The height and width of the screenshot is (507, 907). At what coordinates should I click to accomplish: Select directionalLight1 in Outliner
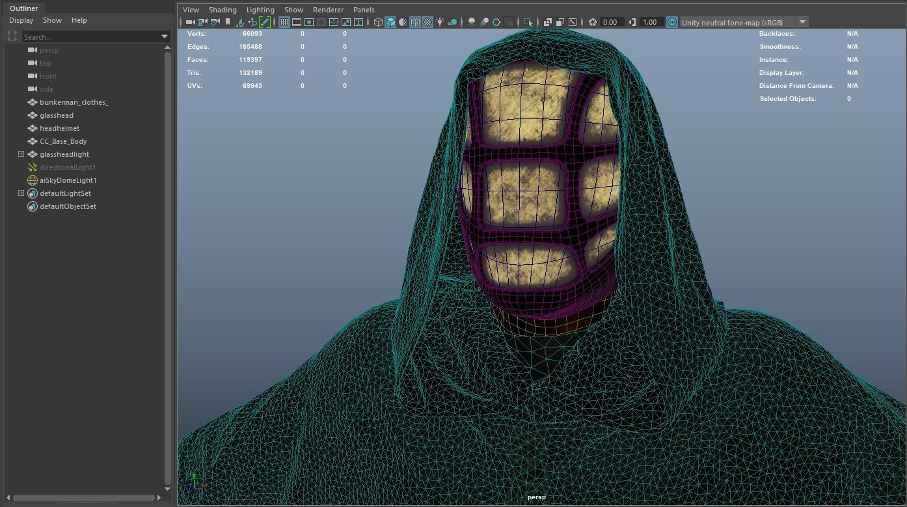pos(68,167)
